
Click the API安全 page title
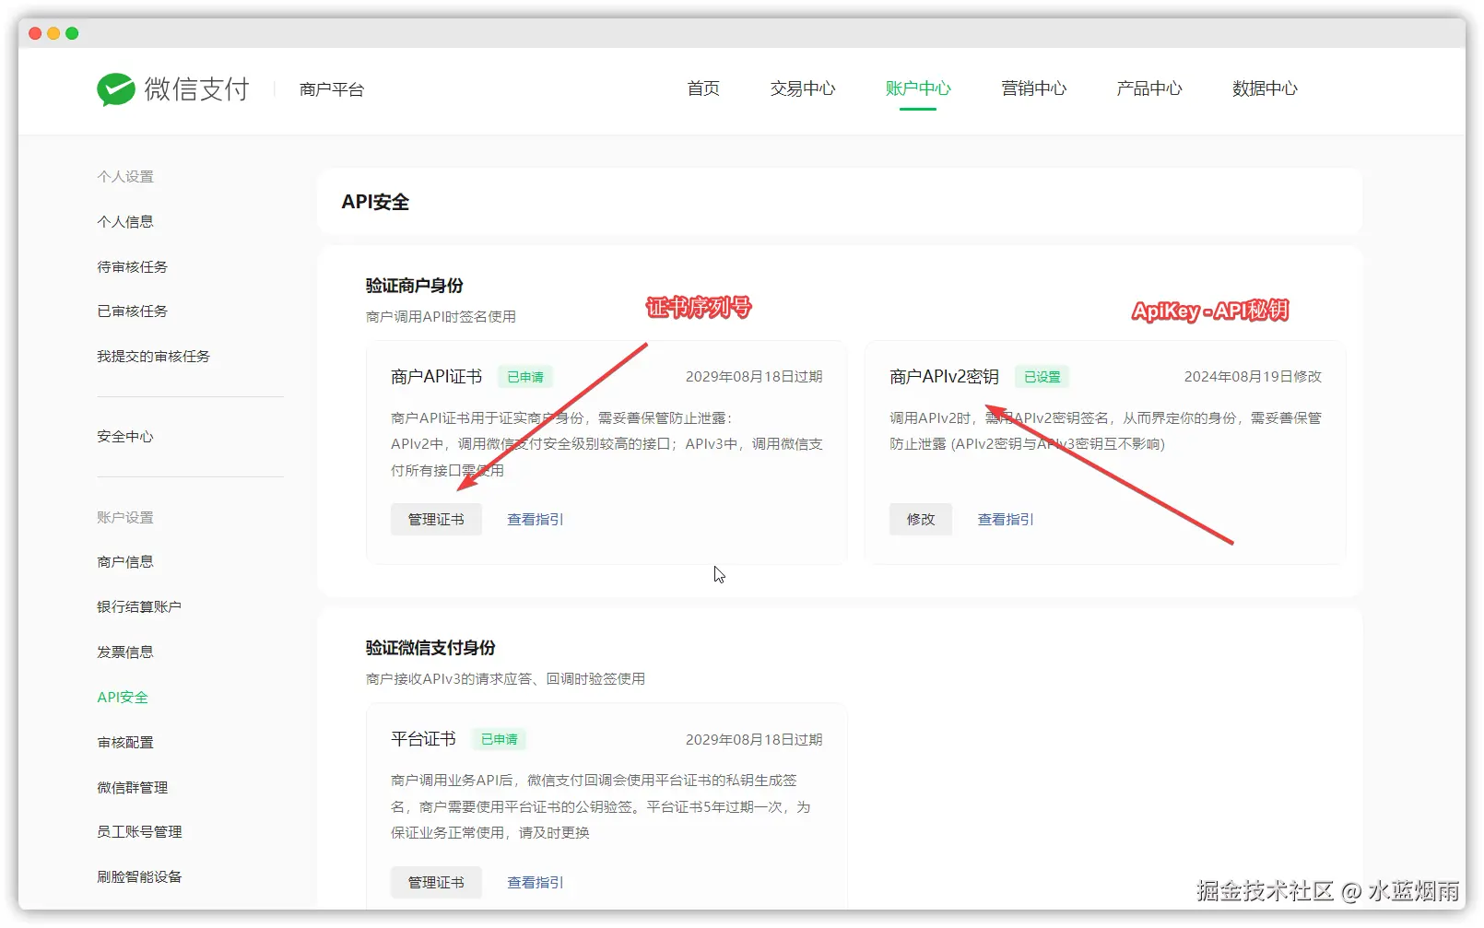[375, 202]
